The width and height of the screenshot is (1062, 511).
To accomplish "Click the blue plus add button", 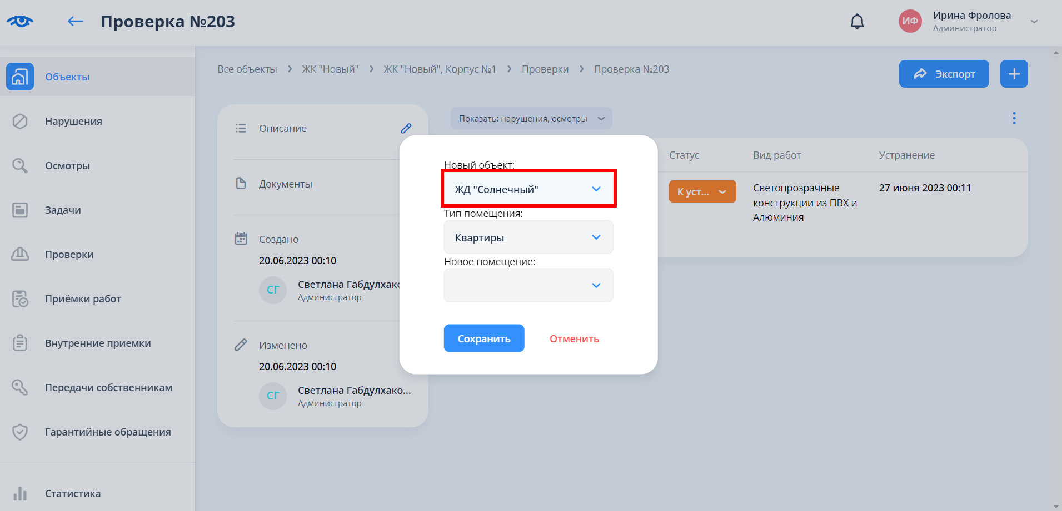I will click(x=1014, y=74).
